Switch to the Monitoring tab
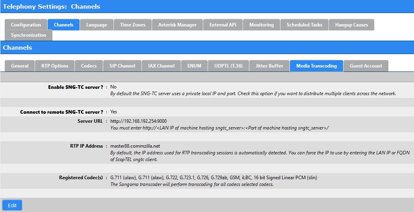414x212 pixels. click(262, 25)
